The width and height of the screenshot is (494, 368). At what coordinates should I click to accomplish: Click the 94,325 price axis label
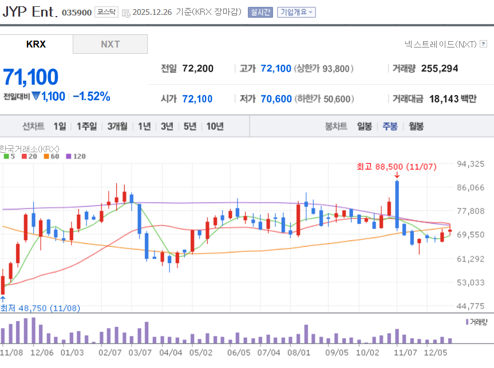click(x=471, y=164)
